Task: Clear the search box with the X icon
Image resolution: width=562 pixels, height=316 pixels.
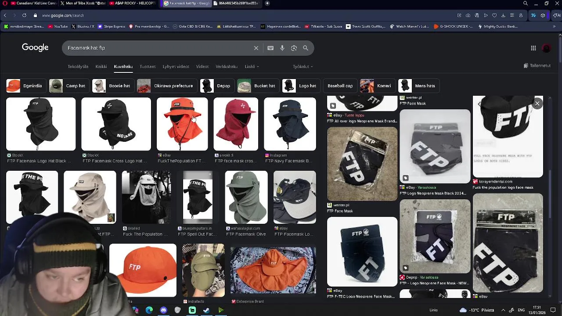Action: [256, 48]
